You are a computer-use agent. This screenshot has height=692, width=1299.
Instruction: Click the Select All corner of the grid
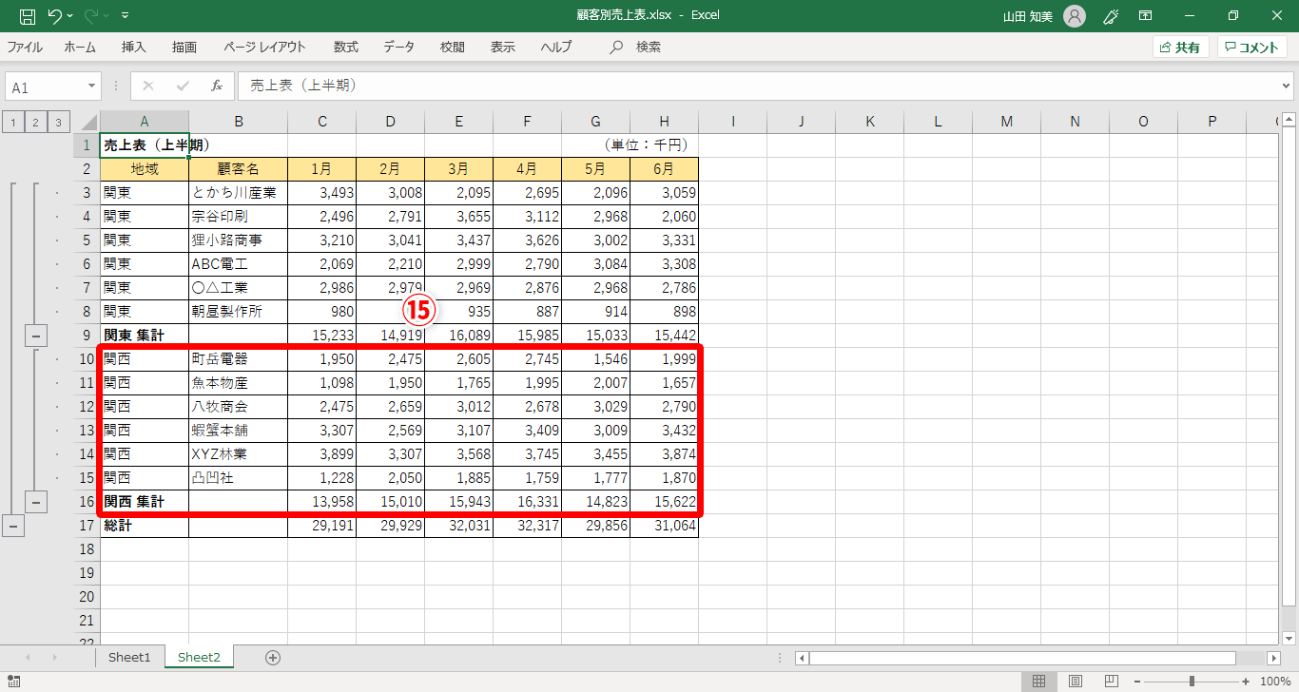87,122
